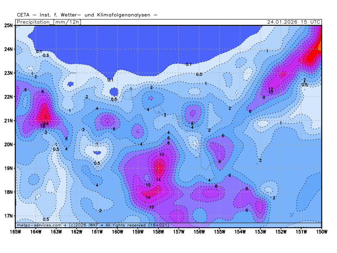Click the 2 label in the bottom-right area

(274, 197)
